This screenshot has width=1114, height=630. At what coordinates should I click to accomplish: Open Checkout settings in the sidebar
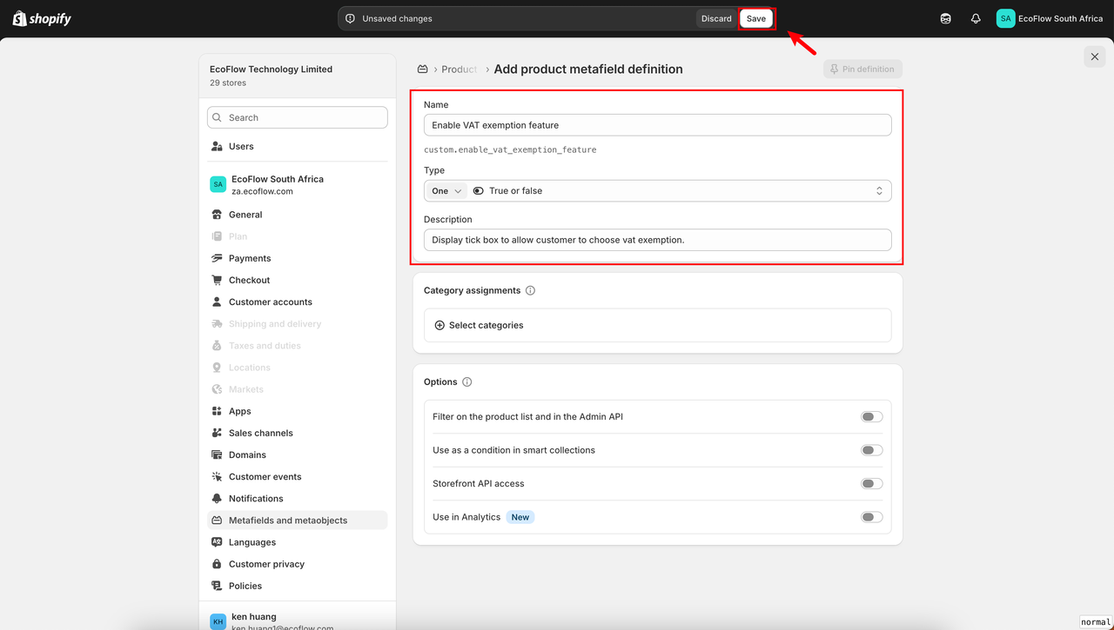pos(249,280)
